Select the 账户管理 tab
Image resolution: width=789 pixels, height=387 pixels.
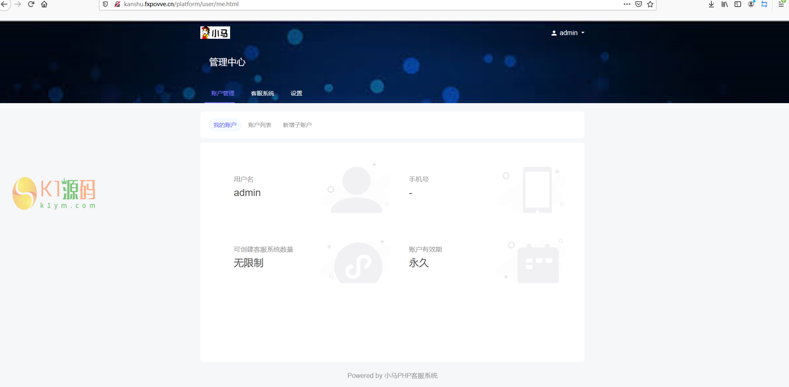(x=223, y=93)
